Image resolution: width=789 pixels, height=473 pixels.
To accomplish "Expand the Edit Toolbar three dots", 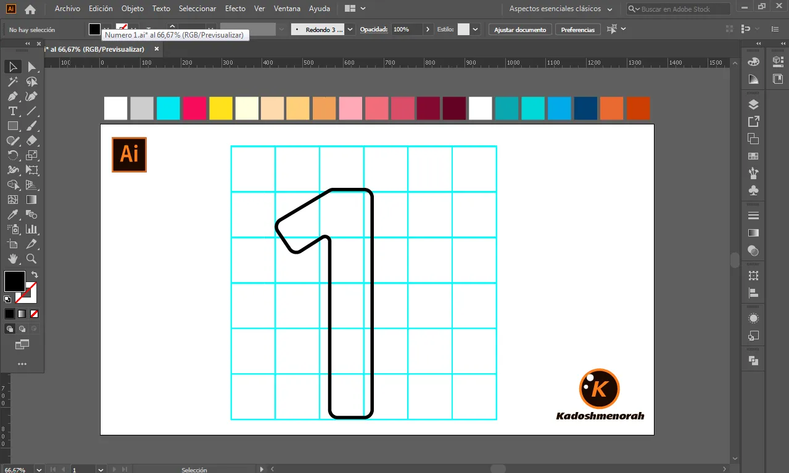I will click(x=22, y=364).
